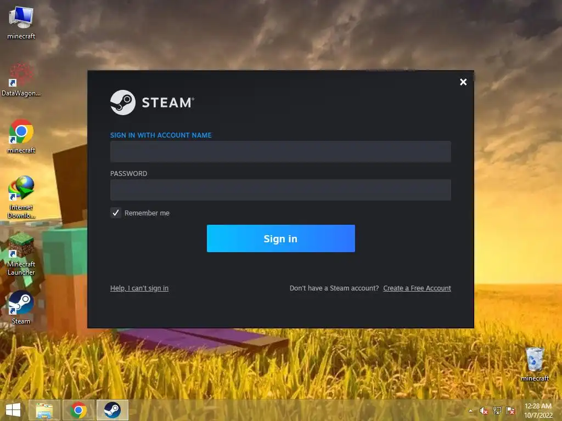
Task: Click the muted volume tray icon
Action: tap(484, 411)
